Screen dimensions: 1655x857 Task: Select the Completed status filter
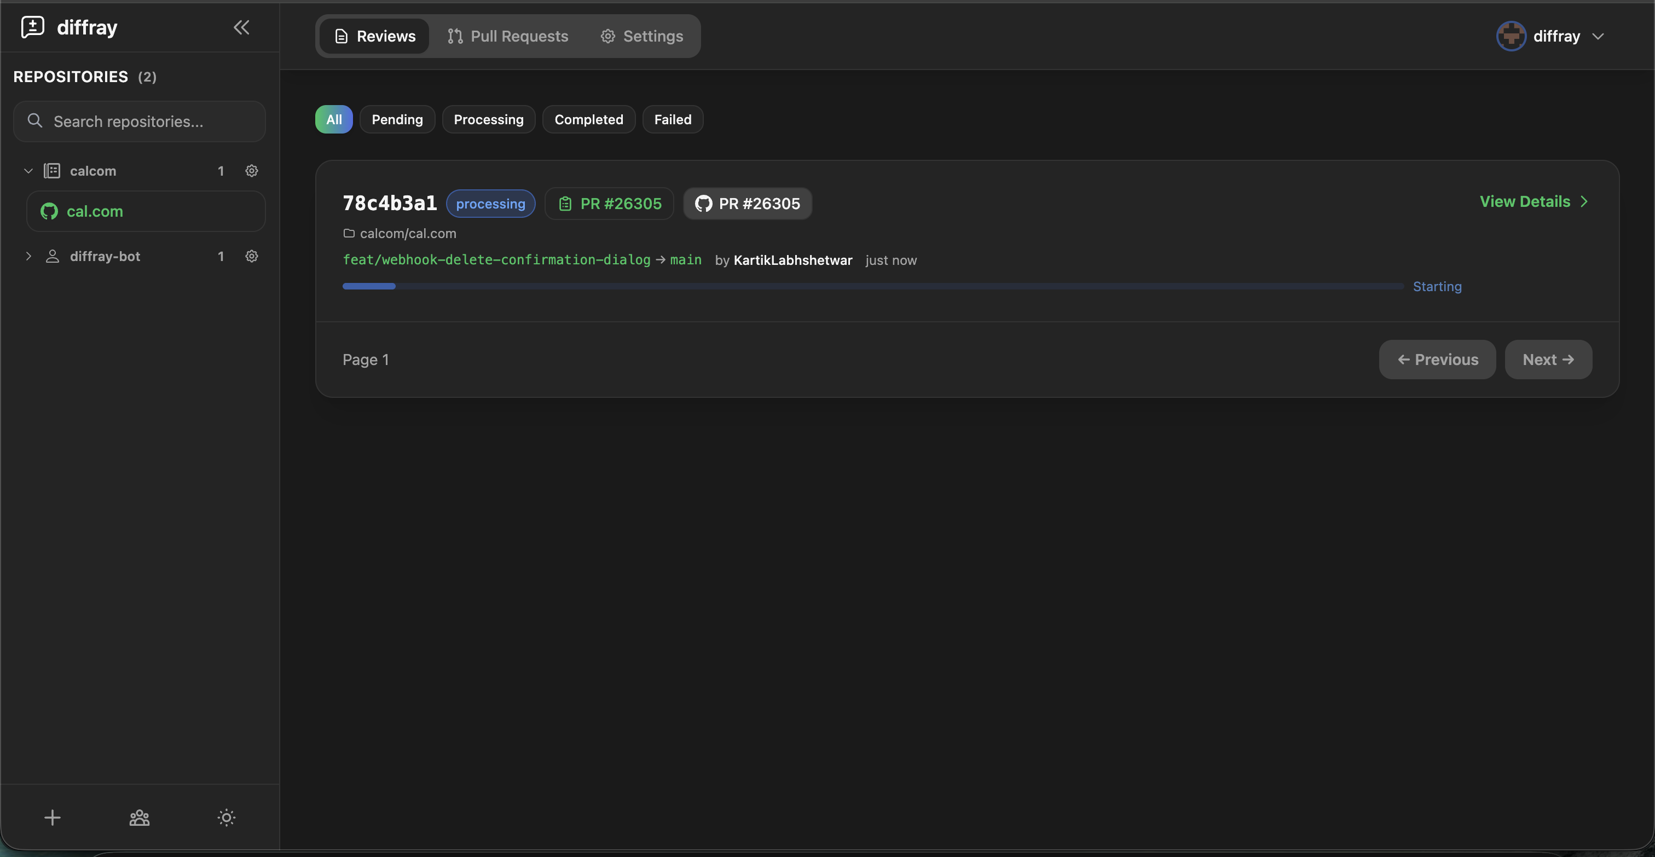pos(588,119)
